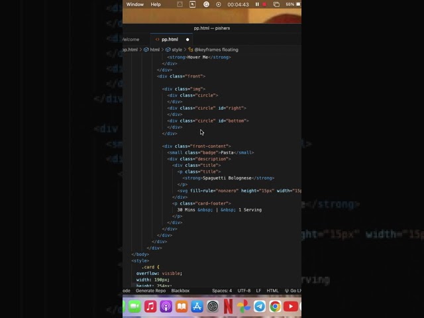This screenshot has width=424, height=318.
Task: Click the Go Live status bar button
Action: pos(293,291)
